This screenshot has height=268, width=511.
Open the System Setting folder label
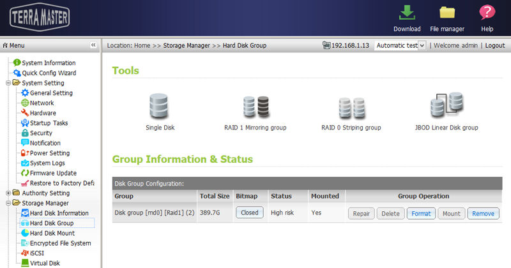[43, 83]
